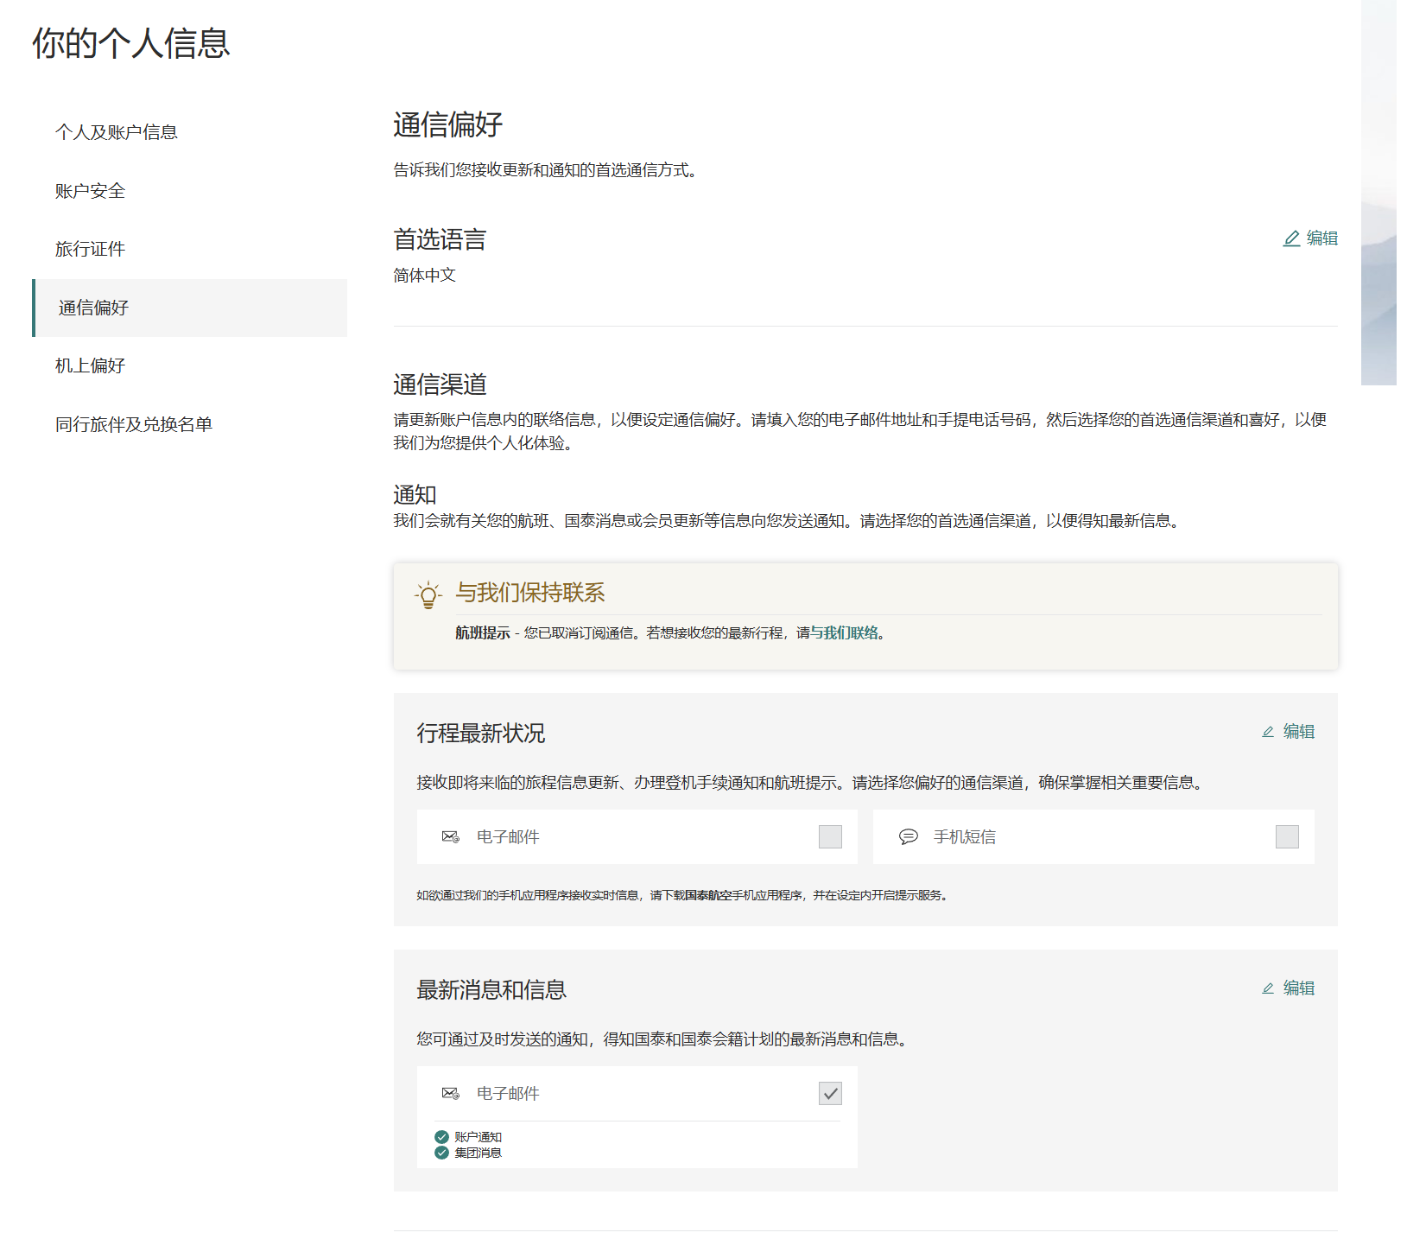Screen dimensions: 1407x1239
Task: Open the 账户安全 section
Action: (89, 191)
